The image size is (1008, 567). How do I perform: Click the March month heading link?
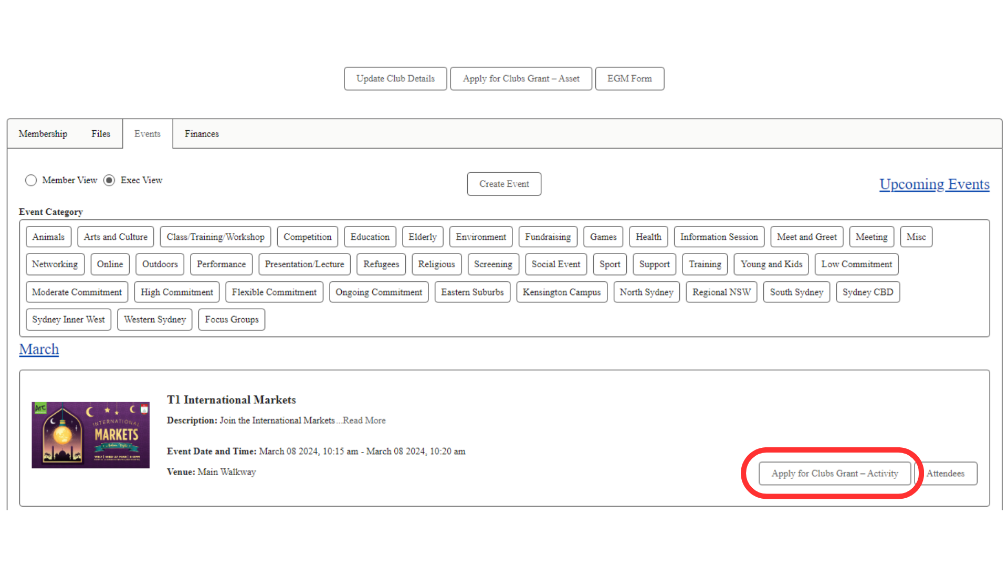[39, 349]
